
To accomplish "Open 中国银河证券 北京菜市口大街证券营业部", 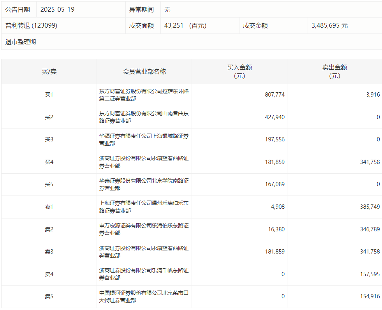I will 144,296.
